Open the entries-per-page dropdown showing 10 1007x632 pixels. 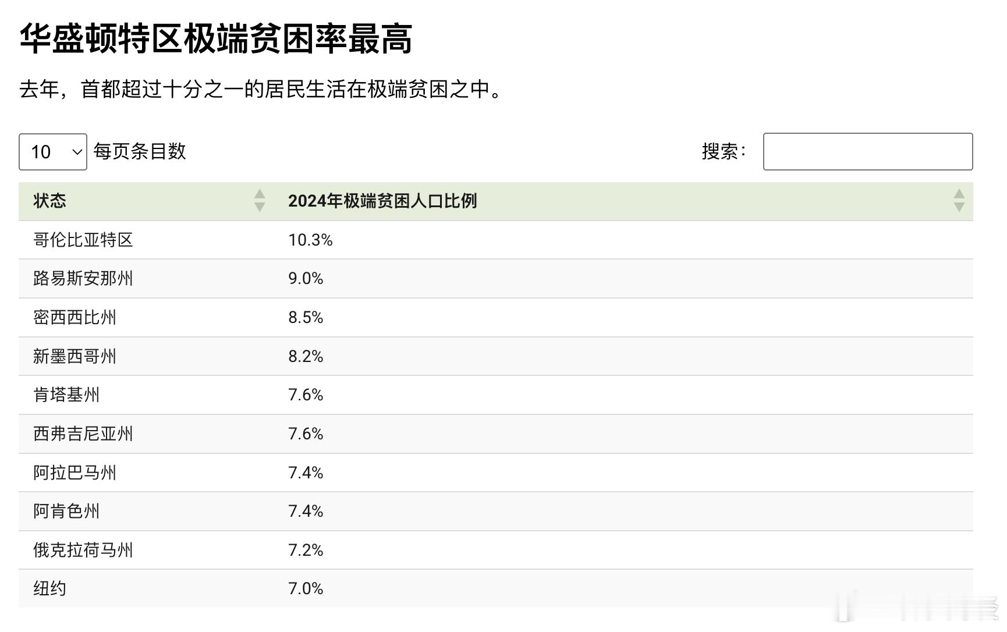(x=53, y=152)
